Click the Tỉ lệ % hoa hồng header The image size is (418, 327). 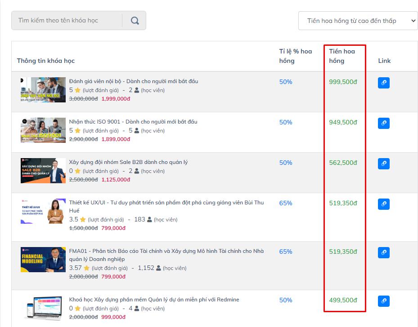pos(295,56)
